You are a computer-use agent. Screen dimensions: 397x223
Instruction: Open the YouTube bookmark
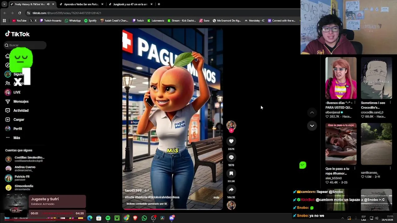(19, 21)
